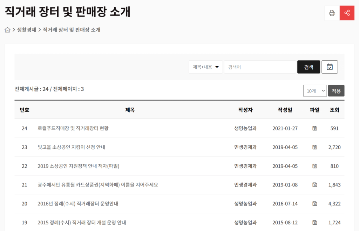359x231 pixels.
Task: Go to the home breadcrumb icon
Action: tap(7, 30)
